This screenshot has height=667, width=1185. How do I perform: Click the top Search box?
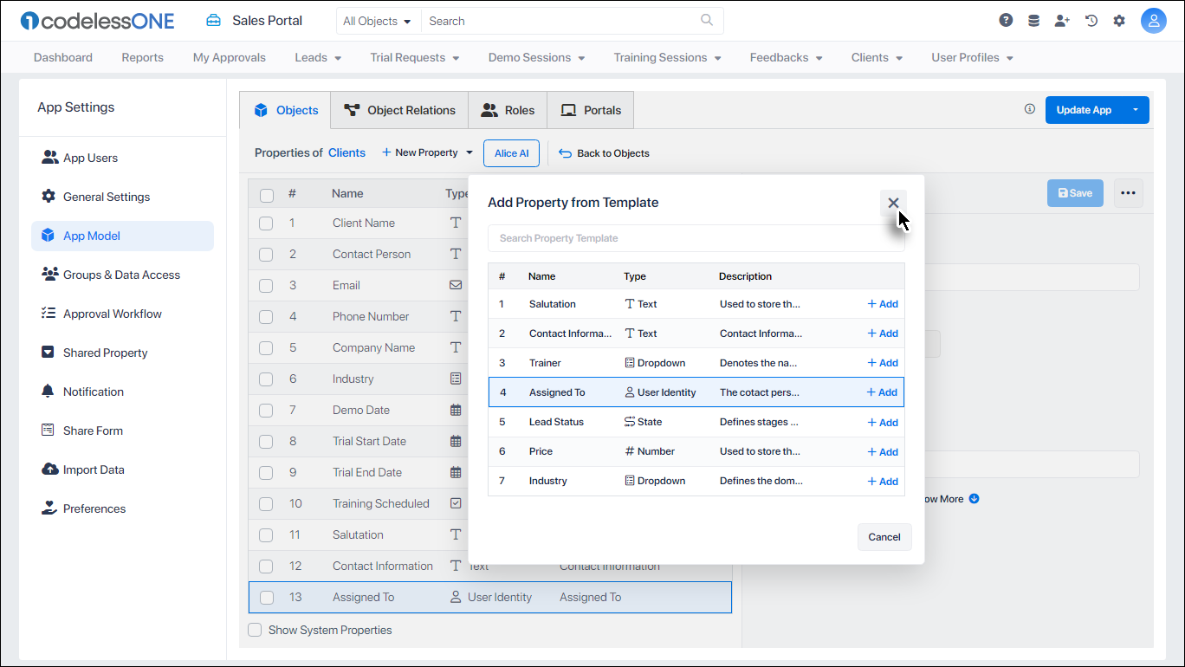coord(573,21)
